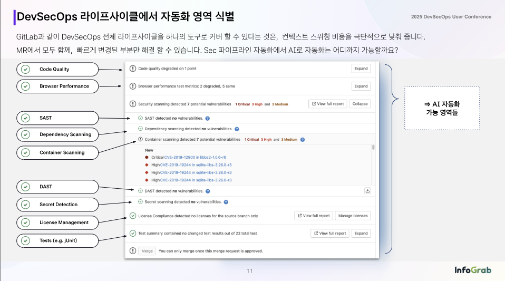Collapse the Security scanning section
The image size is (505, 281).
pyautogui.click(x=360, y=104)
